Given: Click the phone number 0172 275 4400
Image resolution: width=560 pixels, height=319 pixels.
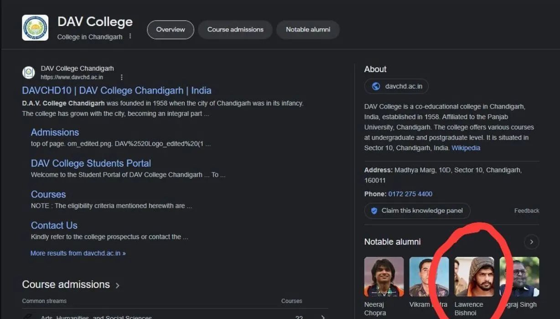Looking at the screenshot, I should tap(410, 194).
